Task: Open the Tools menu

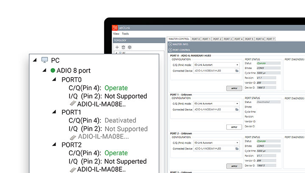Action: click(x=125, y=33)
